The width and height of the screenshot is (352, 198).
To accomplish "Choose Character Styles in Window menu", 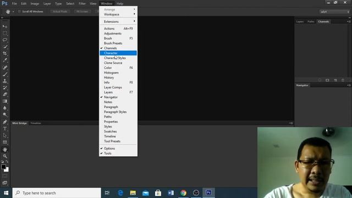I will (118, 58).
